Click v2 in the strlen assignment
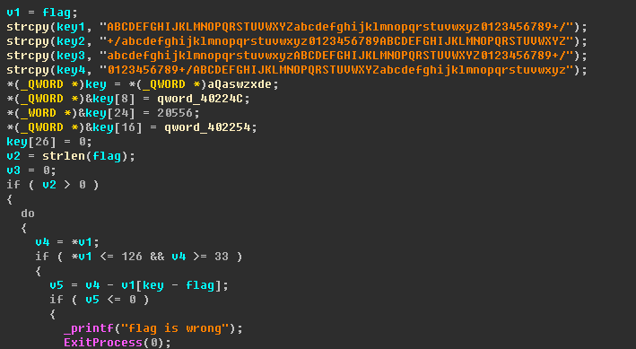Screen dimensions: 636x349 (x=13, y=156)
